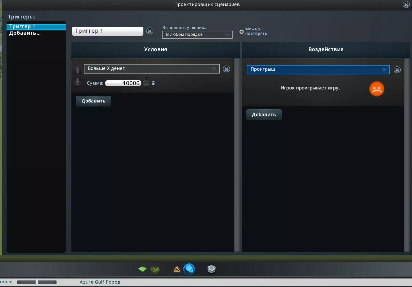This screenshot has width=412, height=287.
Task: Click the Проектировщик сценариев title
Action: (x=207, y=5)
